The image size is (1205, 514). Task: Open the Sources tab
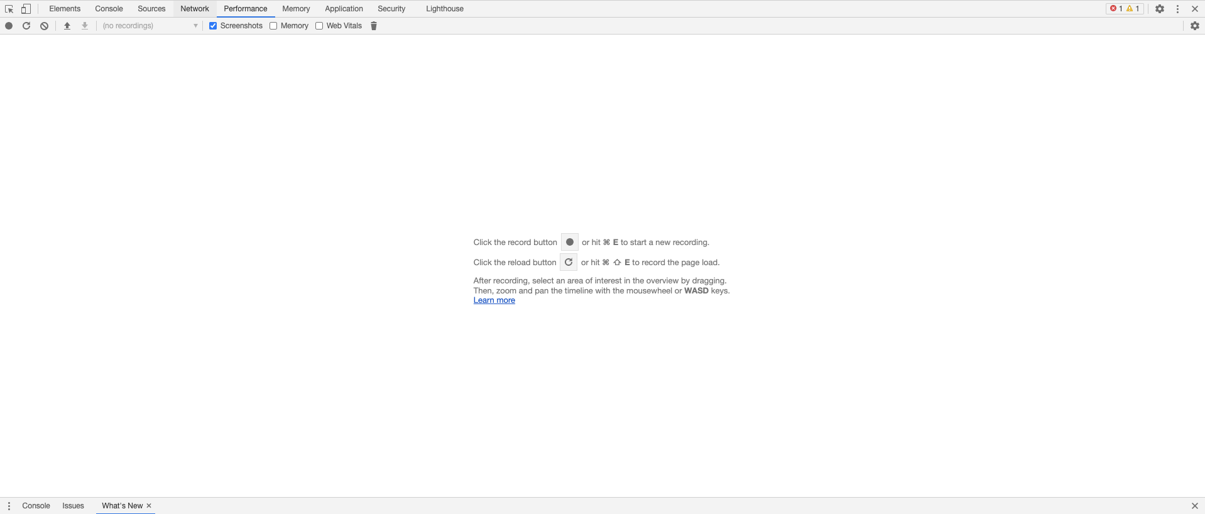tap(151, 9)
